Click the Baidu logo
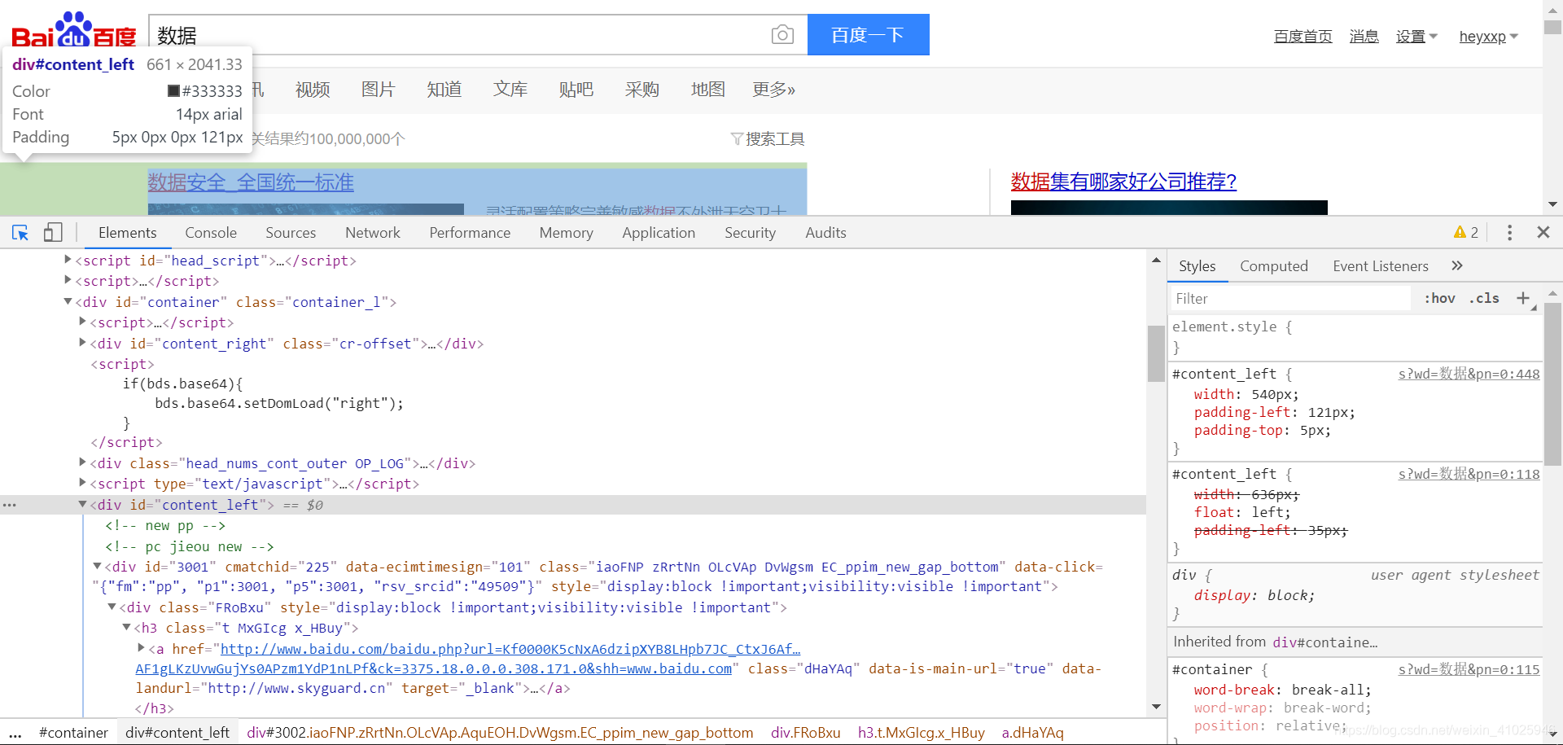The image size is (1563, 745). (74, 29)
